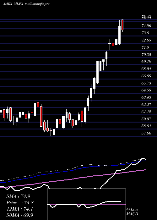Screen dimensions: 157x220
Task: Click the 69.19 price axis label
Action: pyautogui.click(x=147, y=62)
